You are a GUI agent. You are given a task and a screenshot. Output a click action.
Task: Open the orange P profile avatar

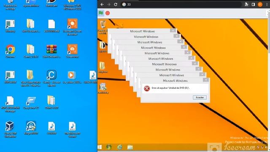pyautogui.click(x=260, y=5)
